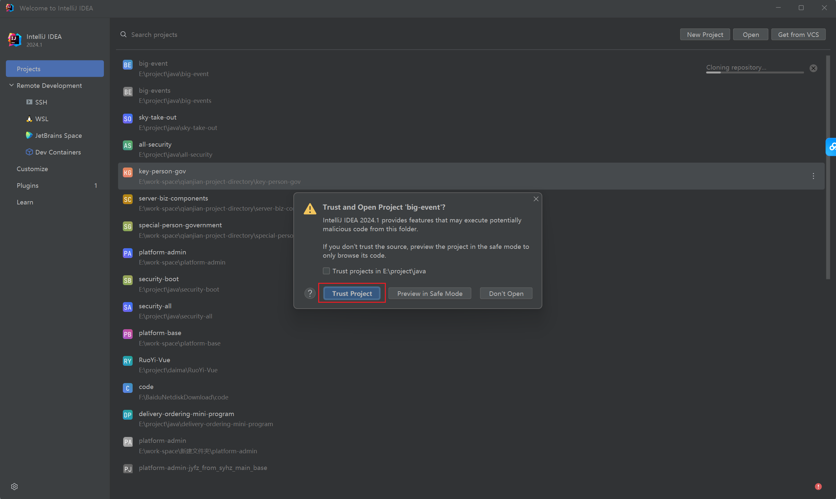836x499 pixels.
Task: Select the security-boot project name
Action: tap(159, 279)
